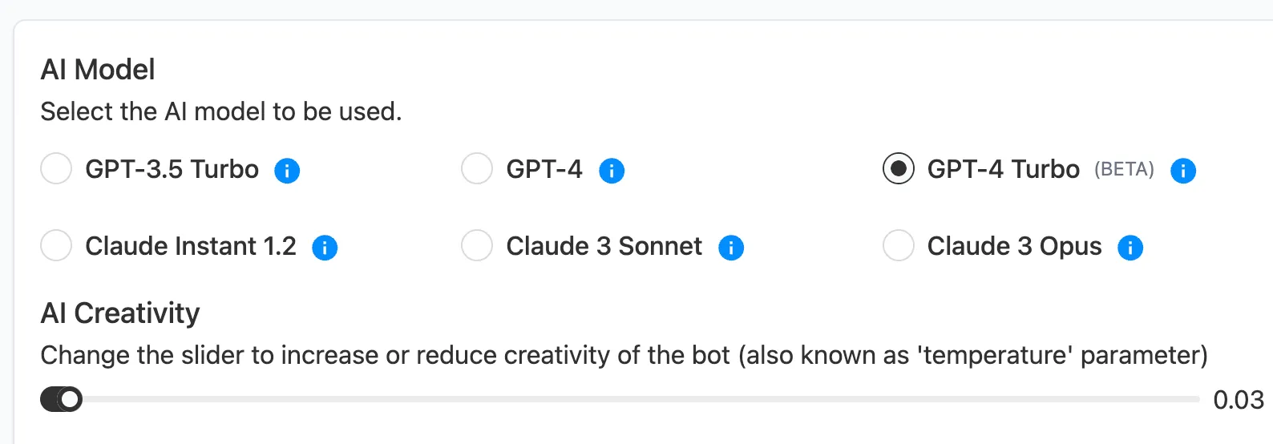
Task: Click the AI Creativity slider thumb
Action: click(70, 399)
